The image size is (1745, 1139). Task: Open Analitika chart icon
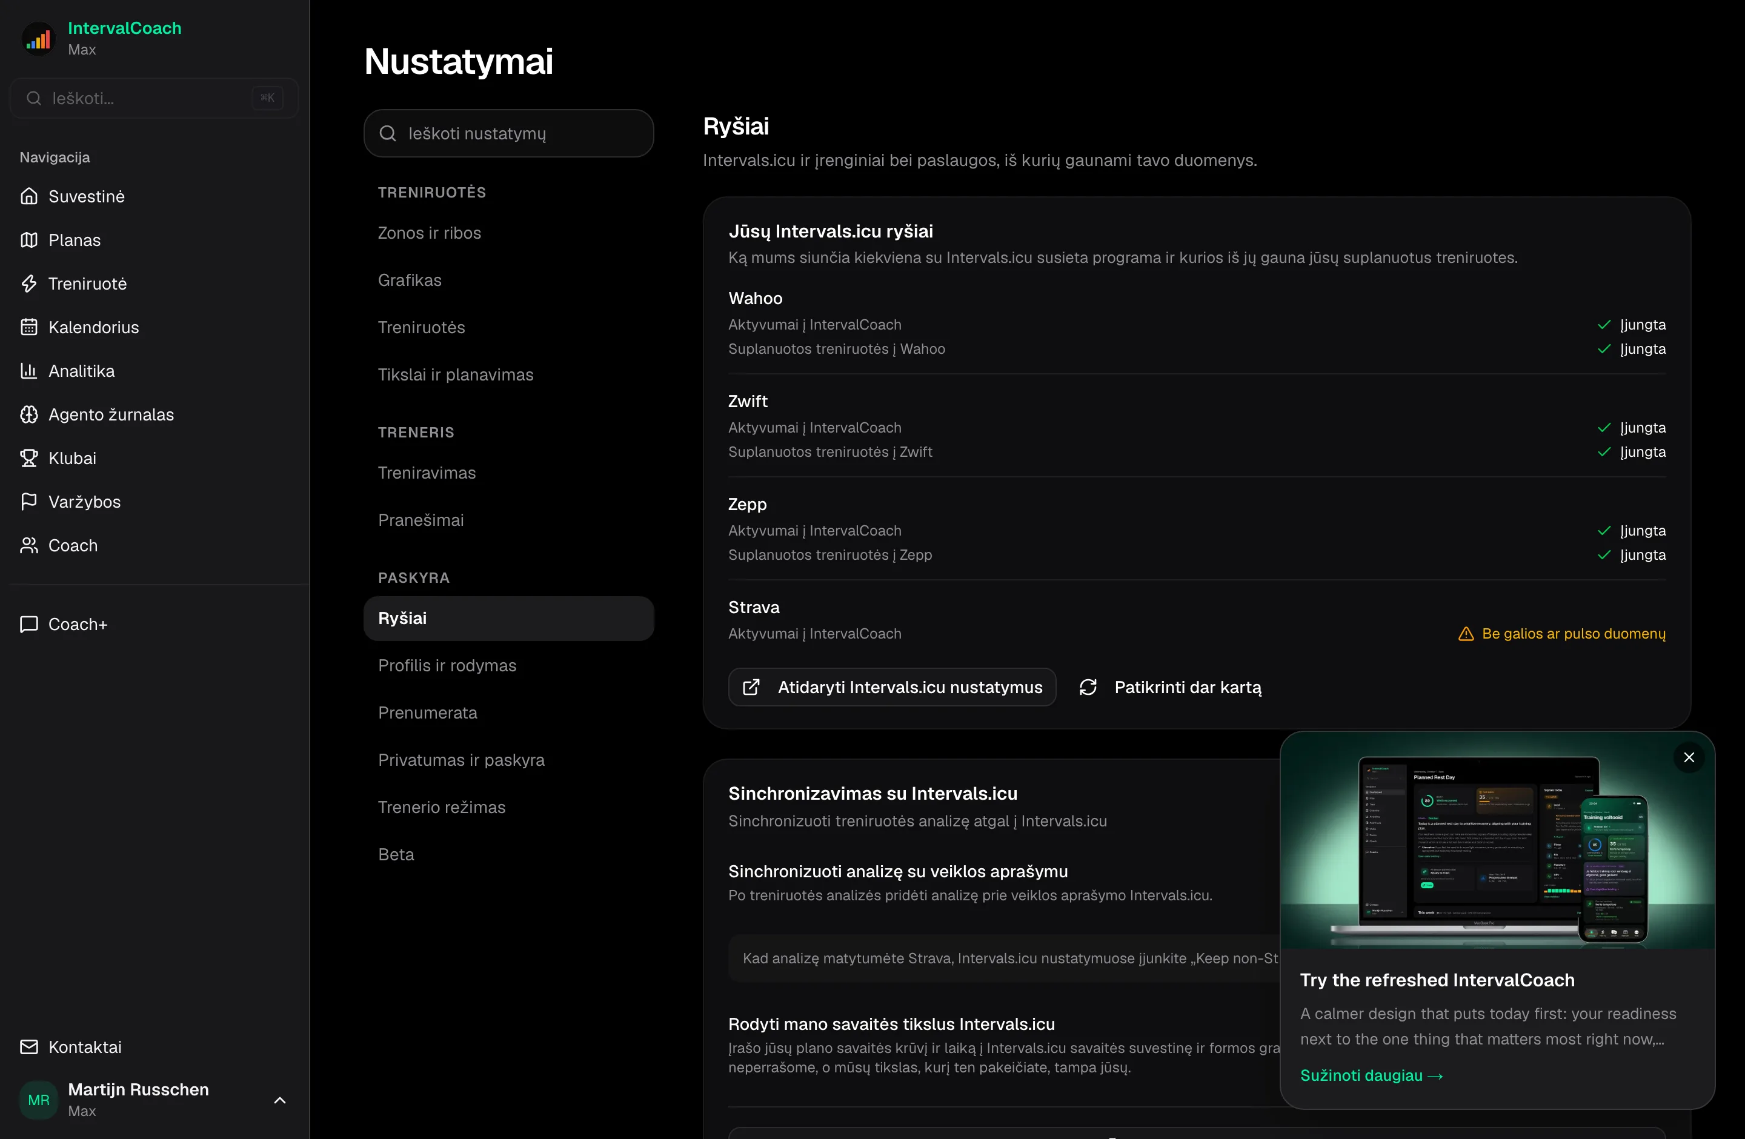pos(29,371)
